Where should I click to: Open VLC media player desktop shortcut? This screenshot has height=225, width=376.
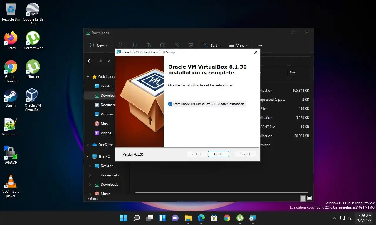(x=11, y=186)
